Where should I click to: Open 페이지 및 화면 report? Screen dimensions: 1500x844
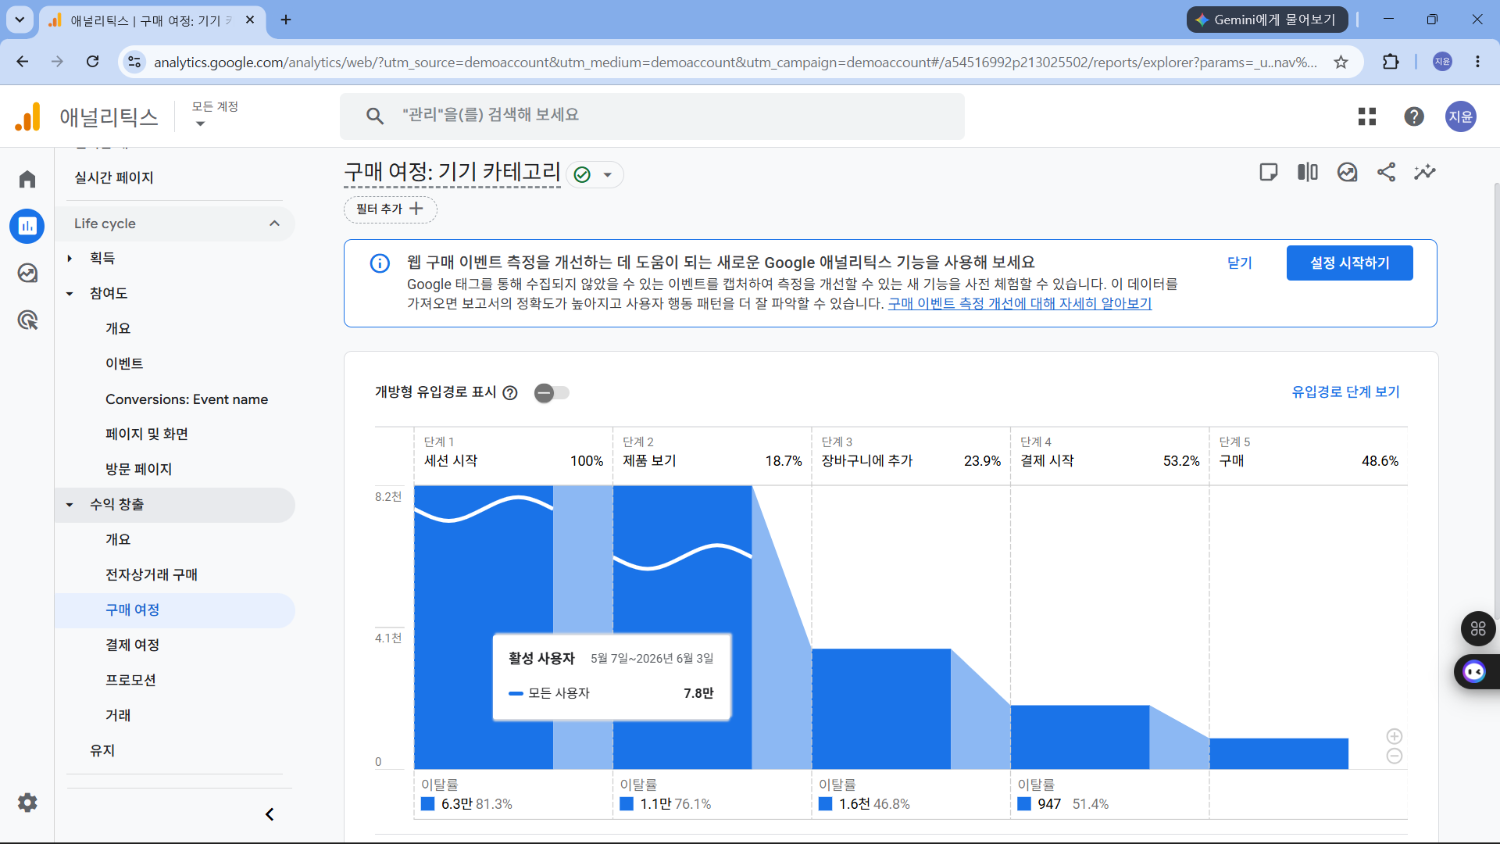tap(147, 434)
